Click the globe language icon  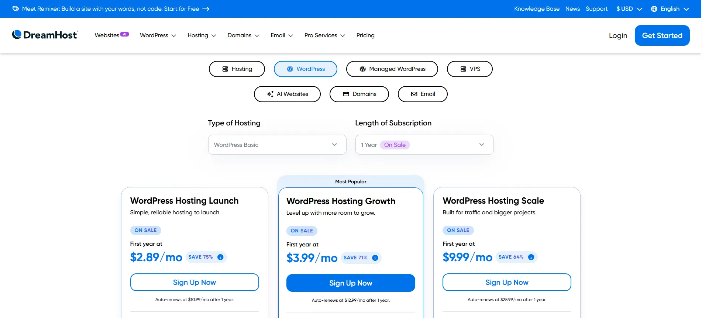[654, 9]
